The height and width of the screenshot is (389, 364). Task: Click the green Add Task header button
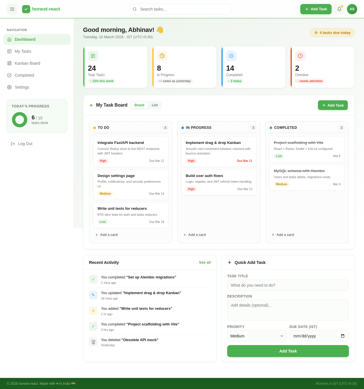pyautogui.click(x=316, y=9)
